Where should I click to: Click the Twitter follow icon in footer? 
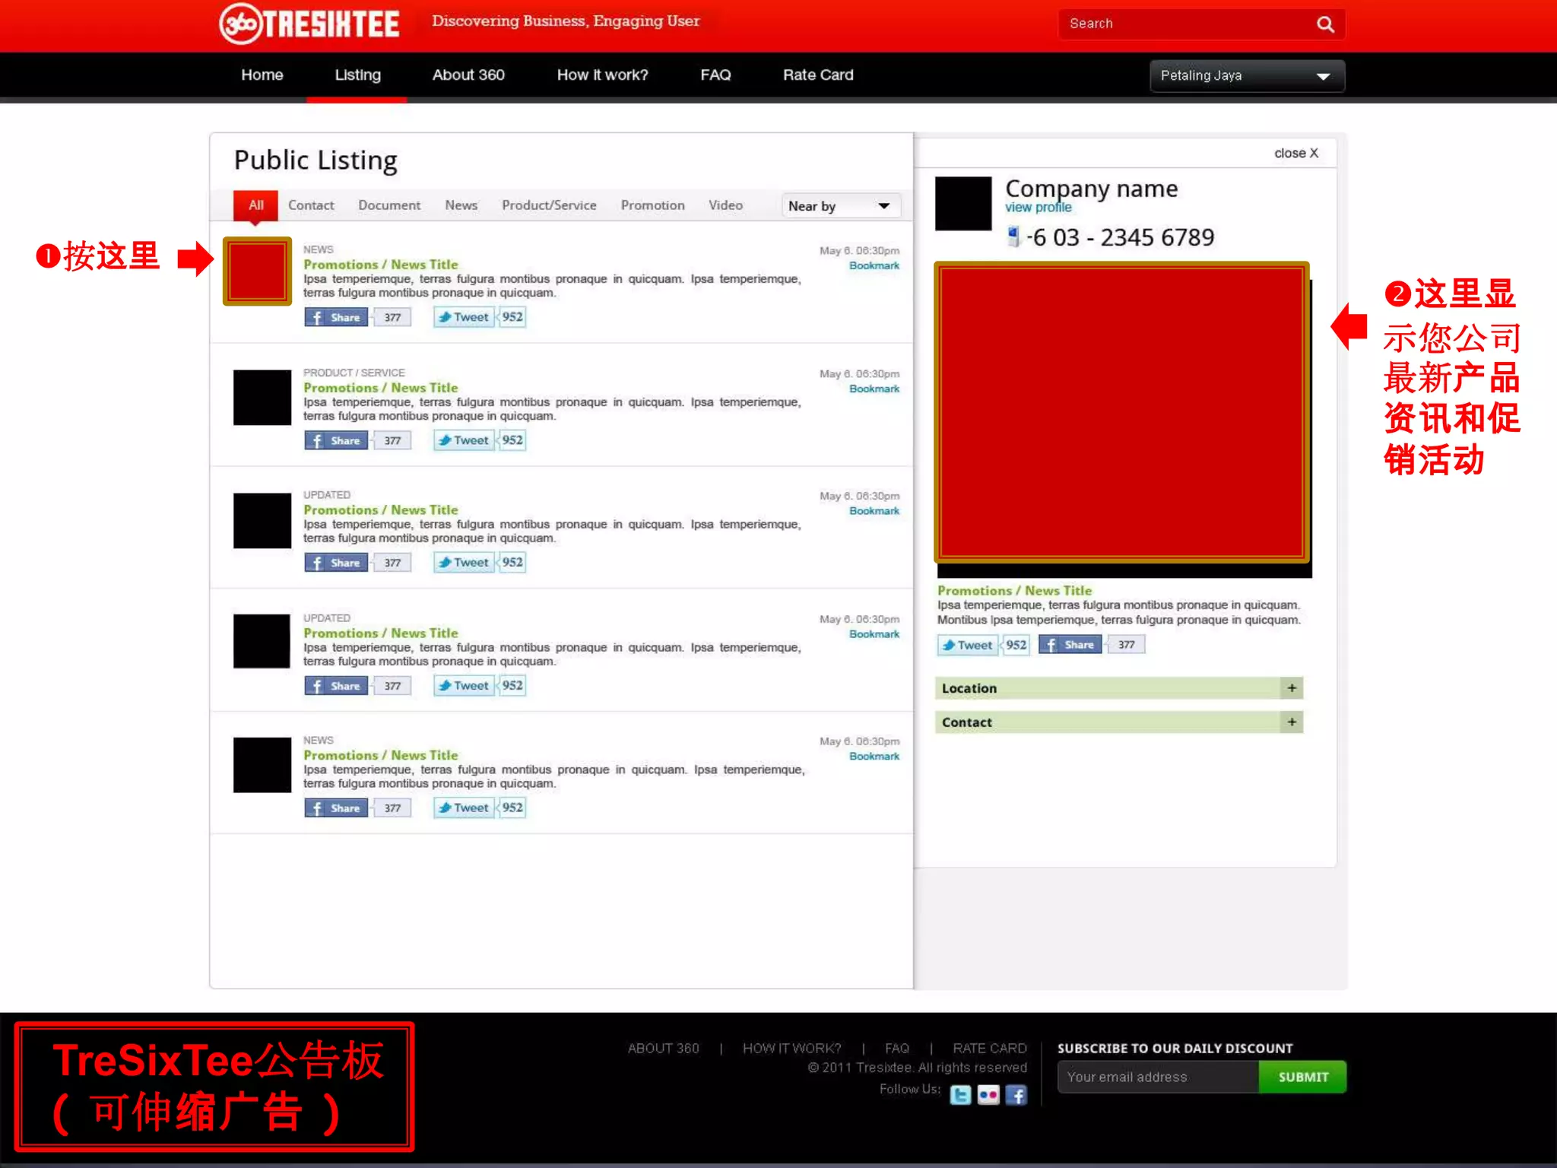point(960,1095)
